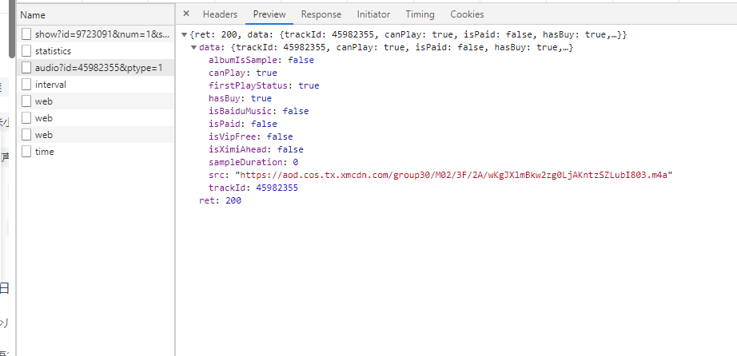
Task: Click the ret: 200 line
Action: [220, 200]
